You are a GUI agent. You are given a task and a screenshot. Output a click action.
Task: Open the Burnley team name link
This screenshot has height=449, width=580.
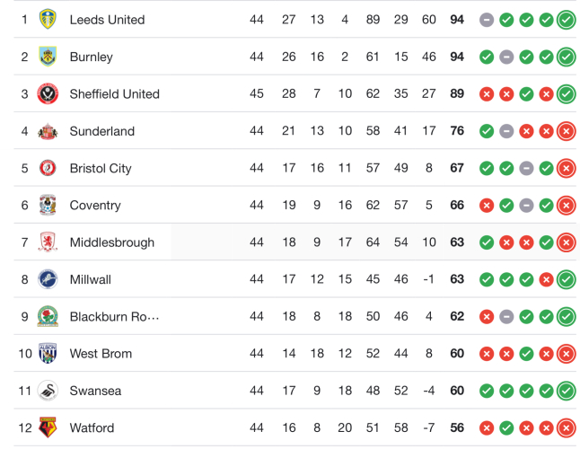tap(91, 57)
